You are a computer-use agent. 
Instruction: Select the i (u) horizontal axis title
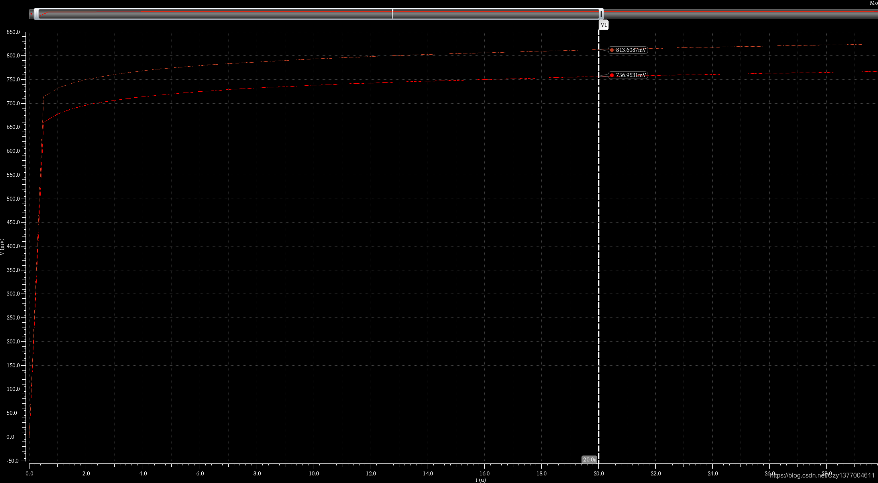(x=481, y=480)
